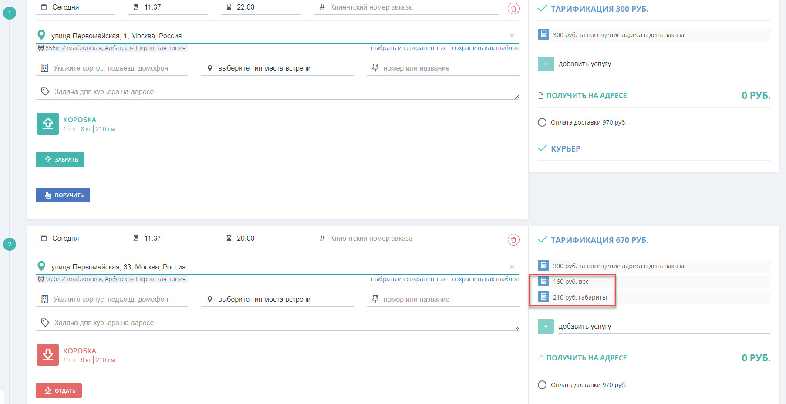786x404 pixels.
Task: Set the 22:00 end time in order 1
Action: (261, 7)
